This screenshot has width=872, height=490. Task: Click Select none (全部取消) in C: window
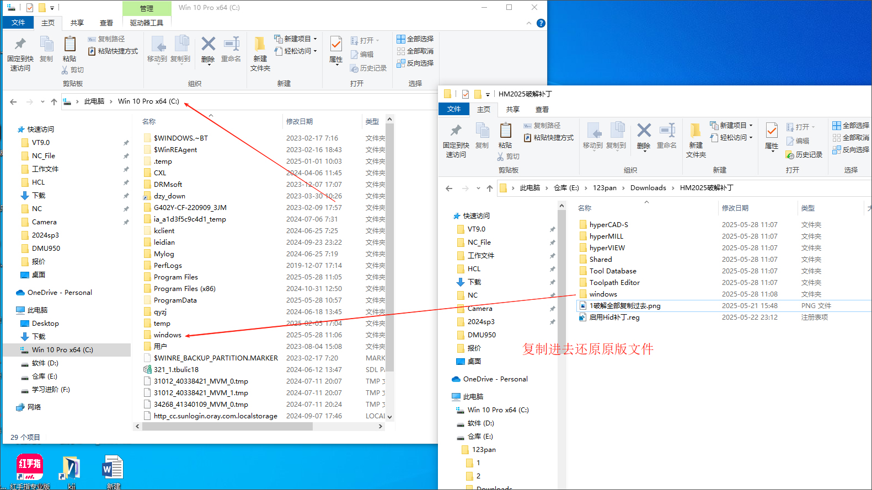[x=415, y=51]
